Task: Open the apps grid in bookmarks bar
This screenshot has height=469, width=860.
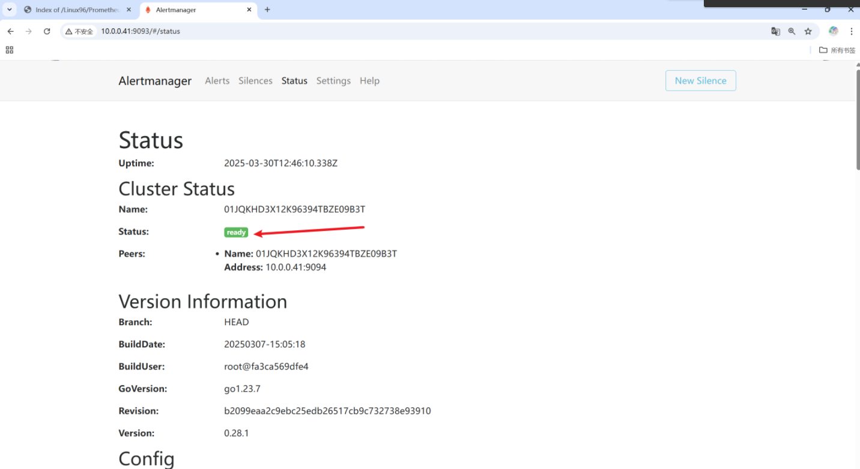Action: 10,50
